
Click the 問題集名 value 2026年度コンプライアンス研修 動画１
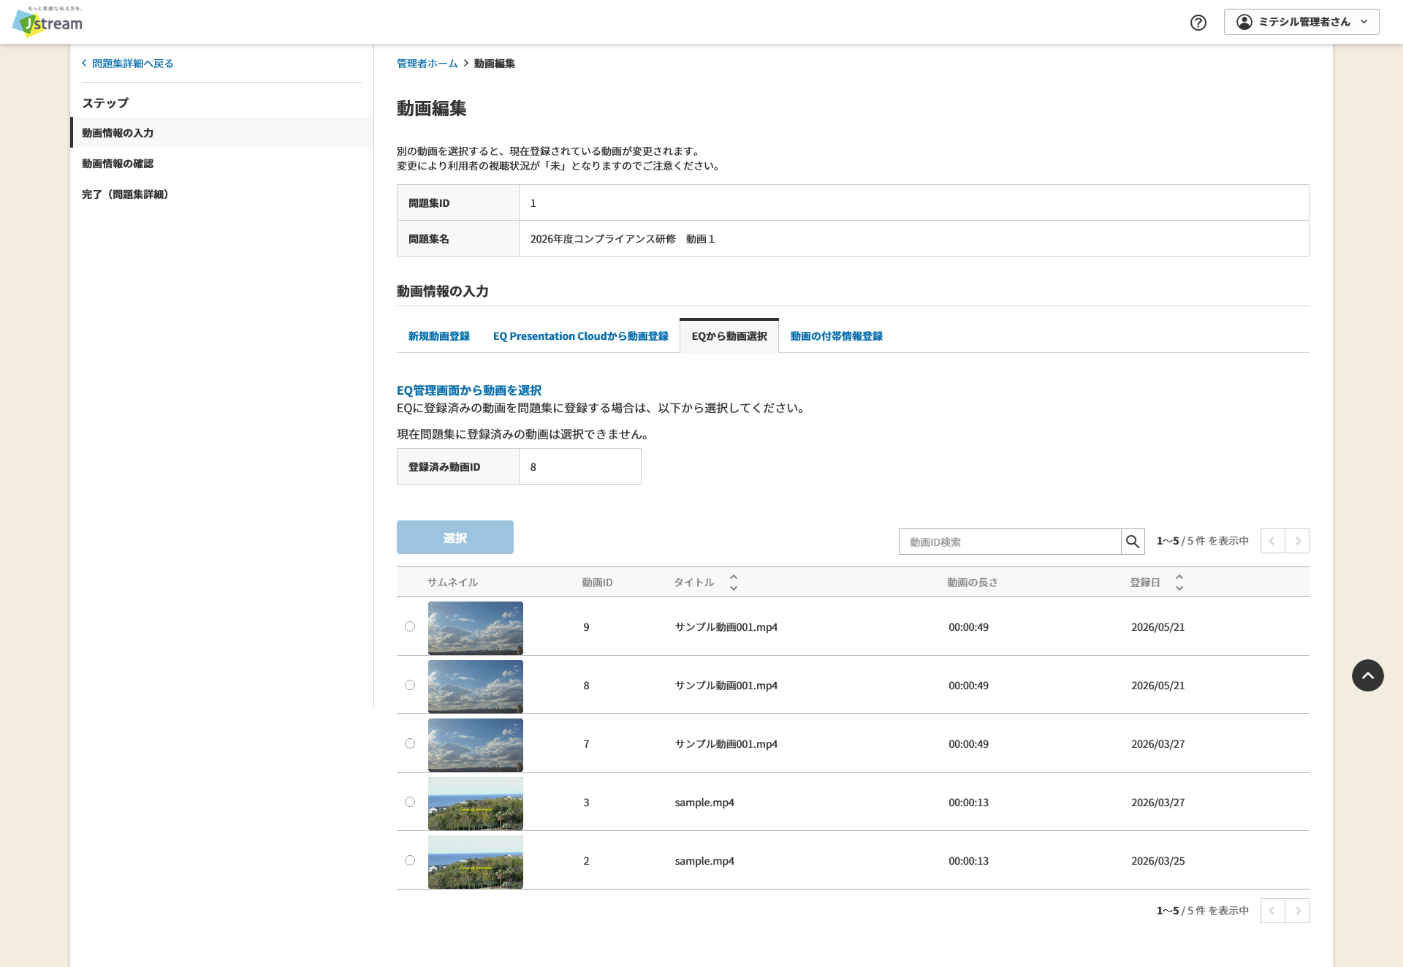623,239
